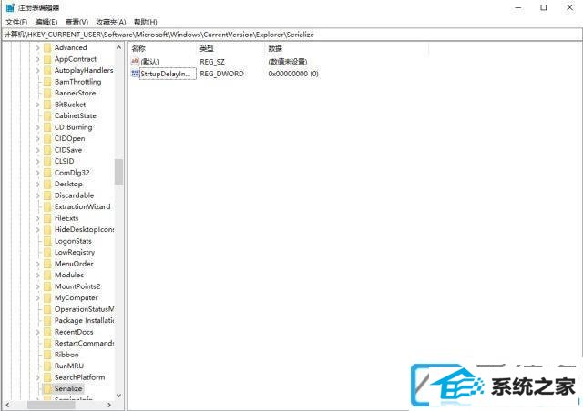The height and width of the screenshot is (411, 583).
Task: Select the MenuOrder tree key
Action: coord(74,264)
